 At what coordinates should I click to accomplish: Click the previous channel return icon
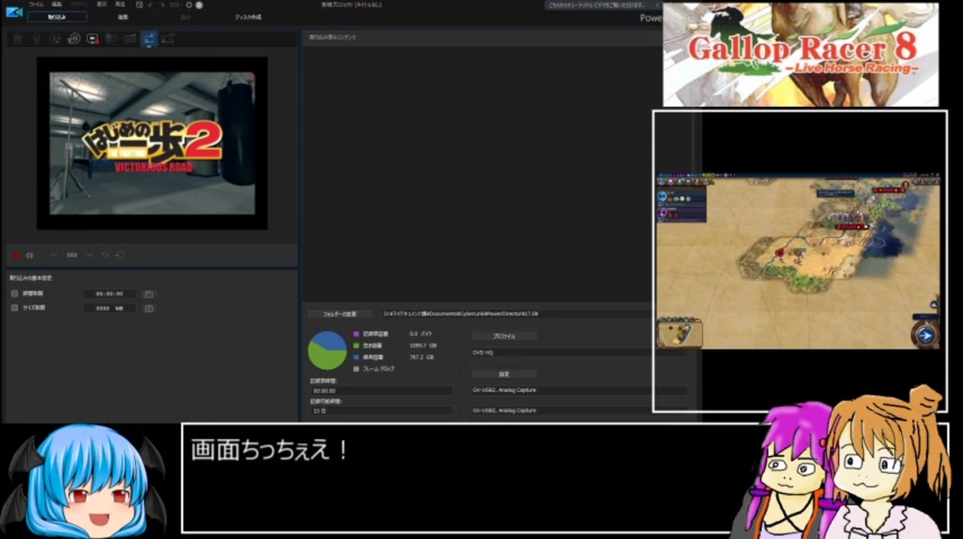coord(105,255)
